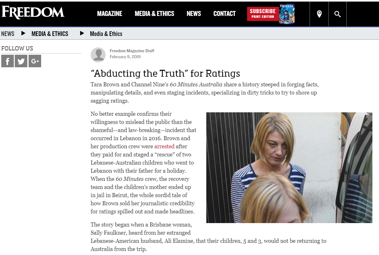Click the arrow before Media & Ethics breadcrumb

click(x=82, y=33)
